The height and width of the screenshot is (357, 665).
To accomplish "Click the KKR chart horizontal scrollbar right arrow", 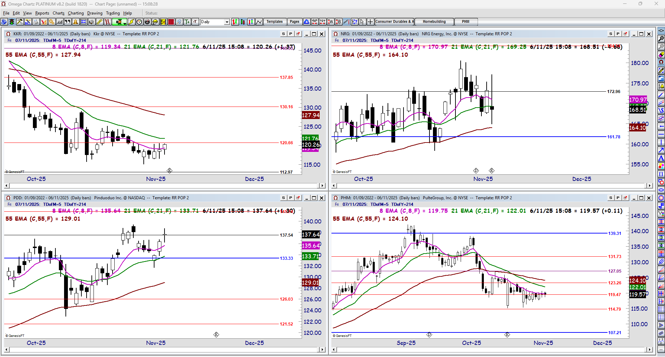I will tap(322, 186).
